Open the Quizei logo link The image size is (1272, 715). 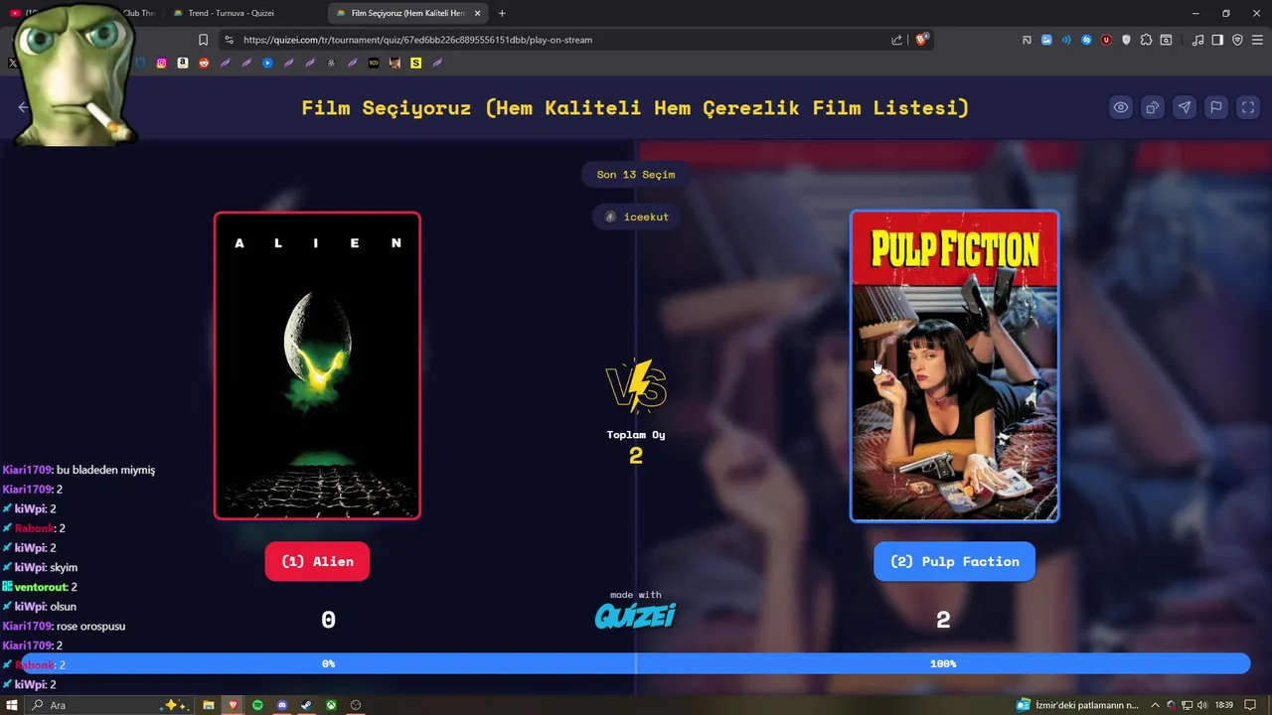635,616
